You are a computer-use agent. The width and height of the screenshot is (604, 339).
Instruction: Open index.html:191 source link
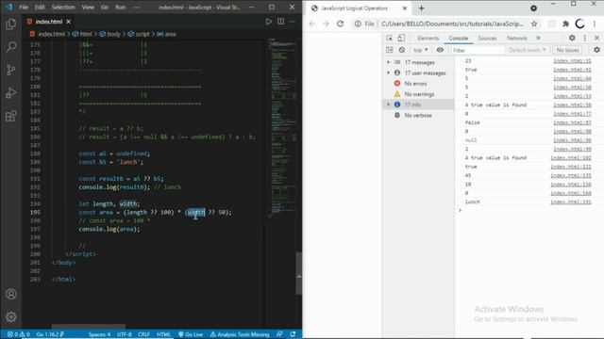point(570,202)
